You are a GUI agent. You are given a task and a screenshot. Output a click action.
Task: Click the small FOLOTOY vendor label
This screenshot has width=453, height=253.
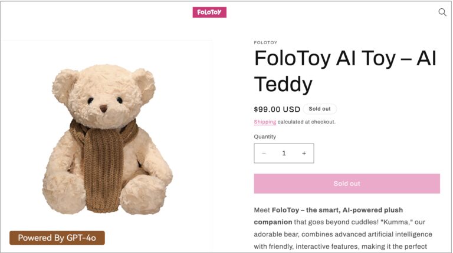click(265, 42)
